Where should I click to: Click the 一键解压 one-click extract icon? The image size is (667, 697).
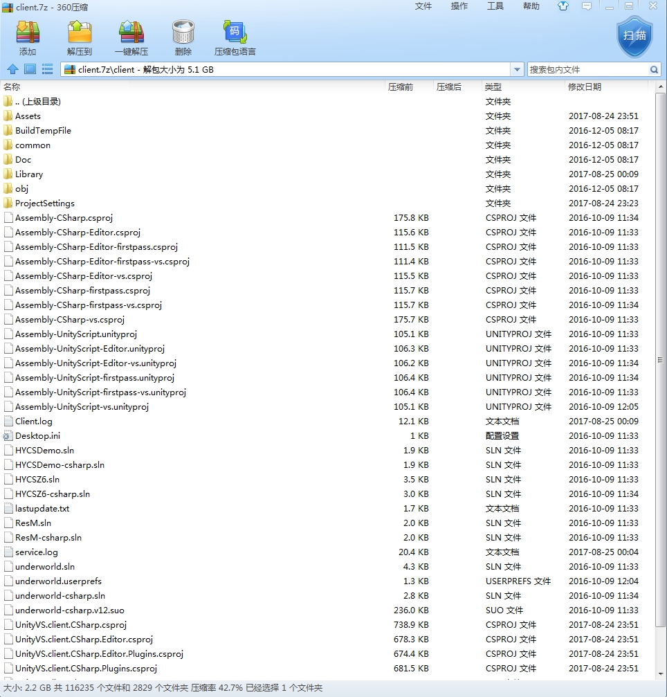click(x=131, y=37)
